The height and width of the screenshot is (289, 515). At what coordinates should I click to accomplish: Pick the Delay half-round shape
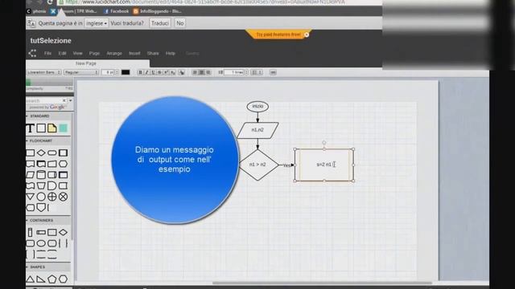pyautogui.click(x=51, y=185)
